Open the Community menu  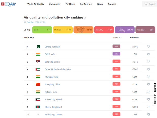click(55, 4)
